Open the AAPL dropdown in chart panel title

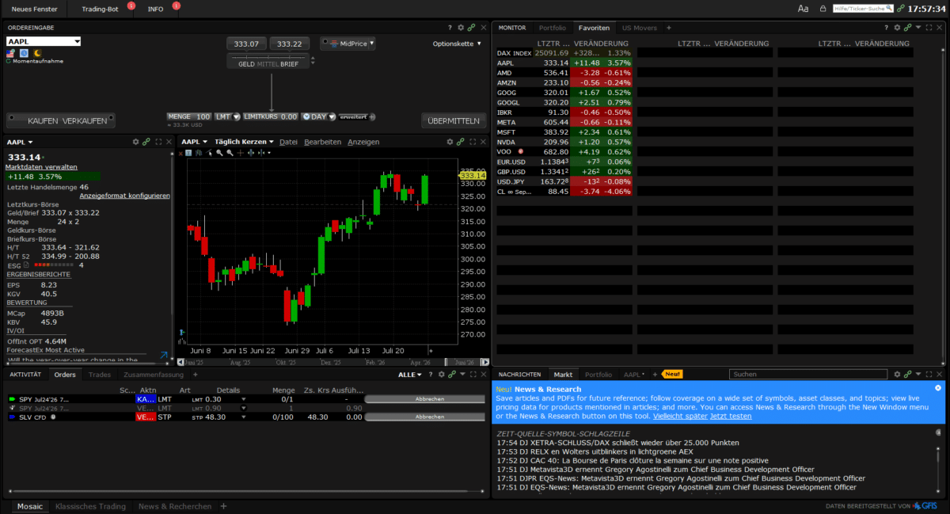(195, 142)
